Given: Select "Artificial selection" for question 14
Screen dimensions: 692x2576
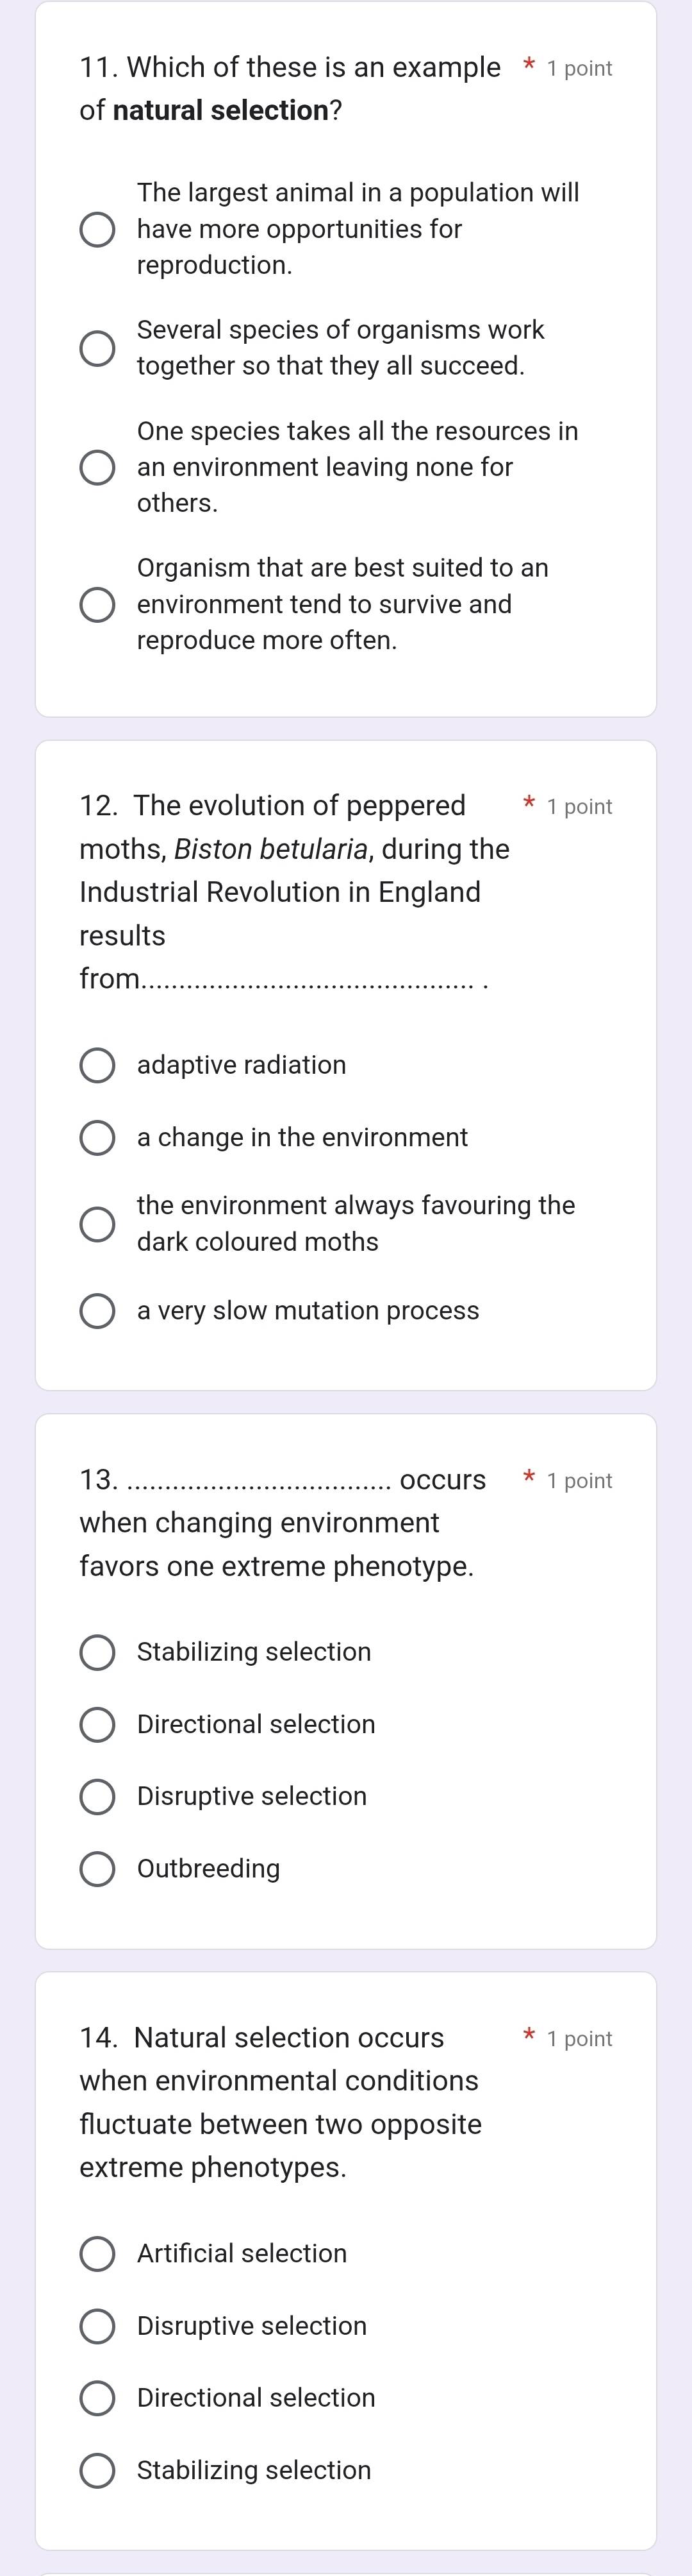Looking at the screenshot, I should pyautogui.click(x=98, y=2254).
